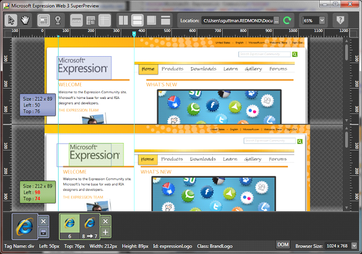362x254 pixels.
Task: Click blue Size 212 x 89 info box
Action: [x=38, y=105]
